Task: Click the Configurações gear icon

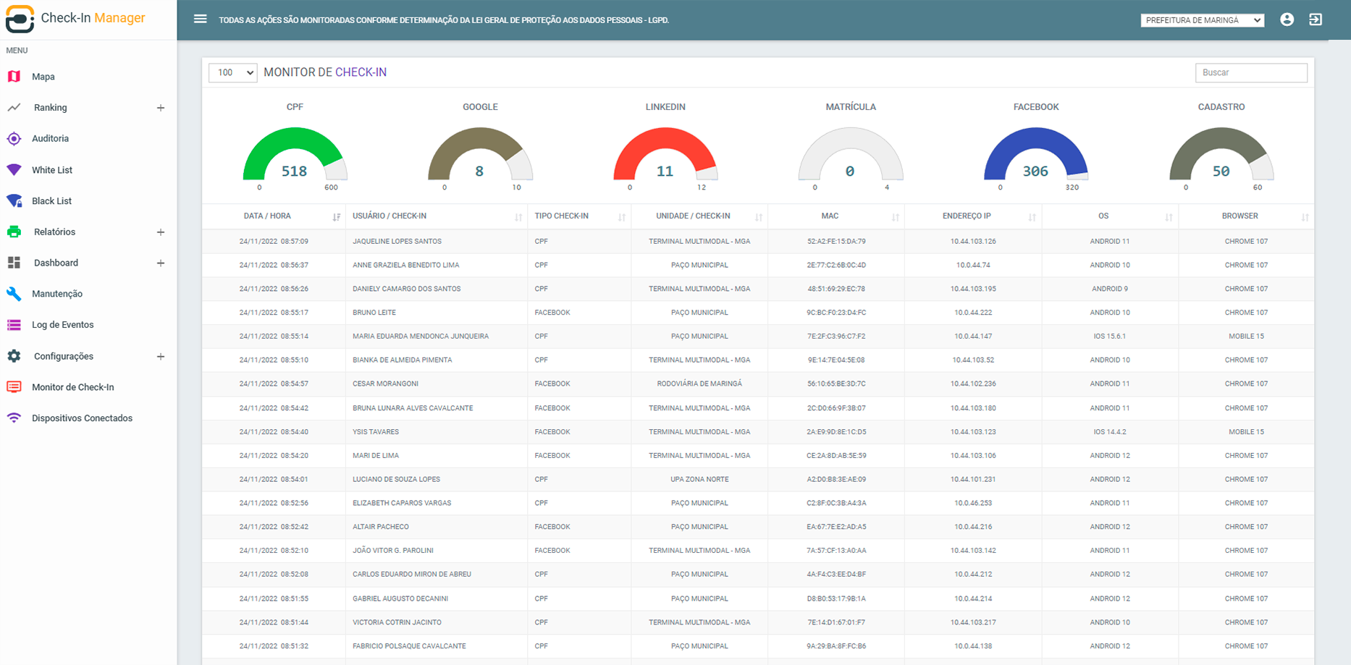Action: (x=14, y=356)
